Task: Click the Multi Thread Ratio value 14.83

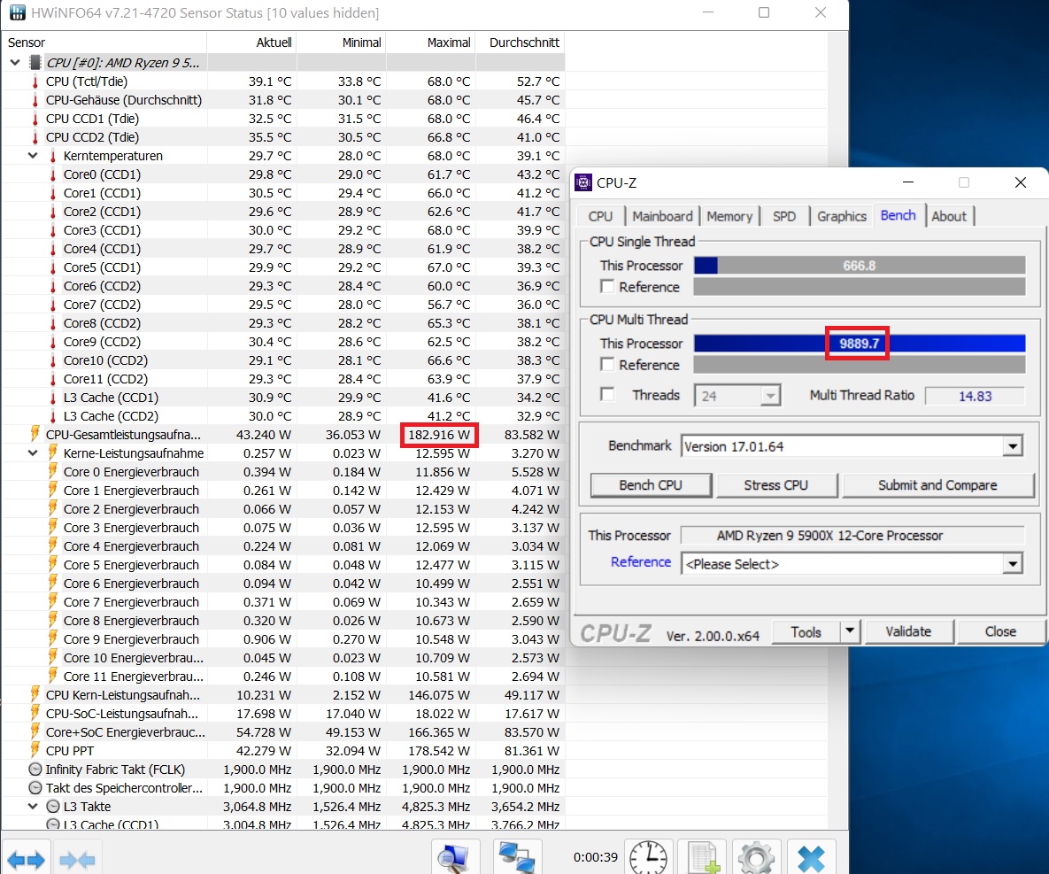Action: pos(975,396)
